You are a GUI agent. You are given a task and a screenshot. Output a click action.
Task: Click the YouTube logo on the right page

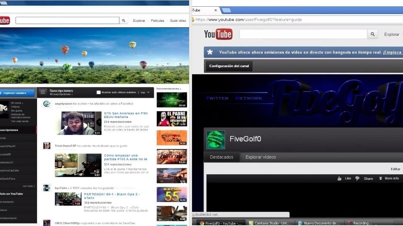click(x=218, y=34)
